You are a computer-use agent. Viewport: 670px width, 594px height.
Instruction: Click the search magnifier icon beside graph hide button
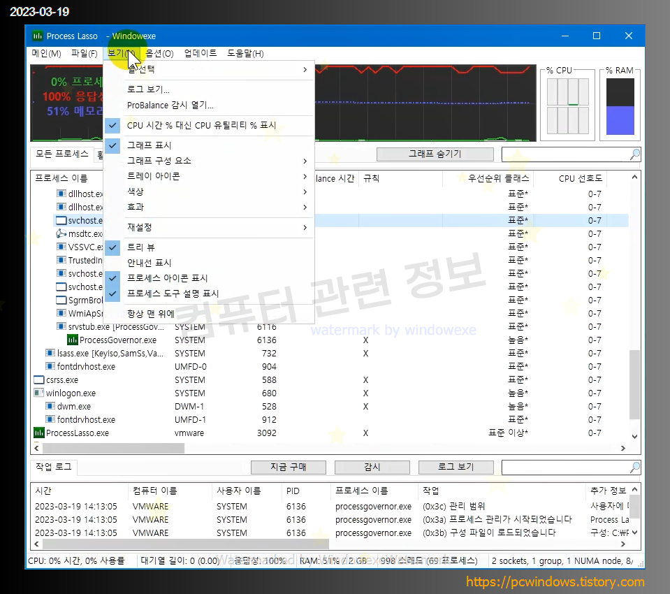tap(634, 154)
